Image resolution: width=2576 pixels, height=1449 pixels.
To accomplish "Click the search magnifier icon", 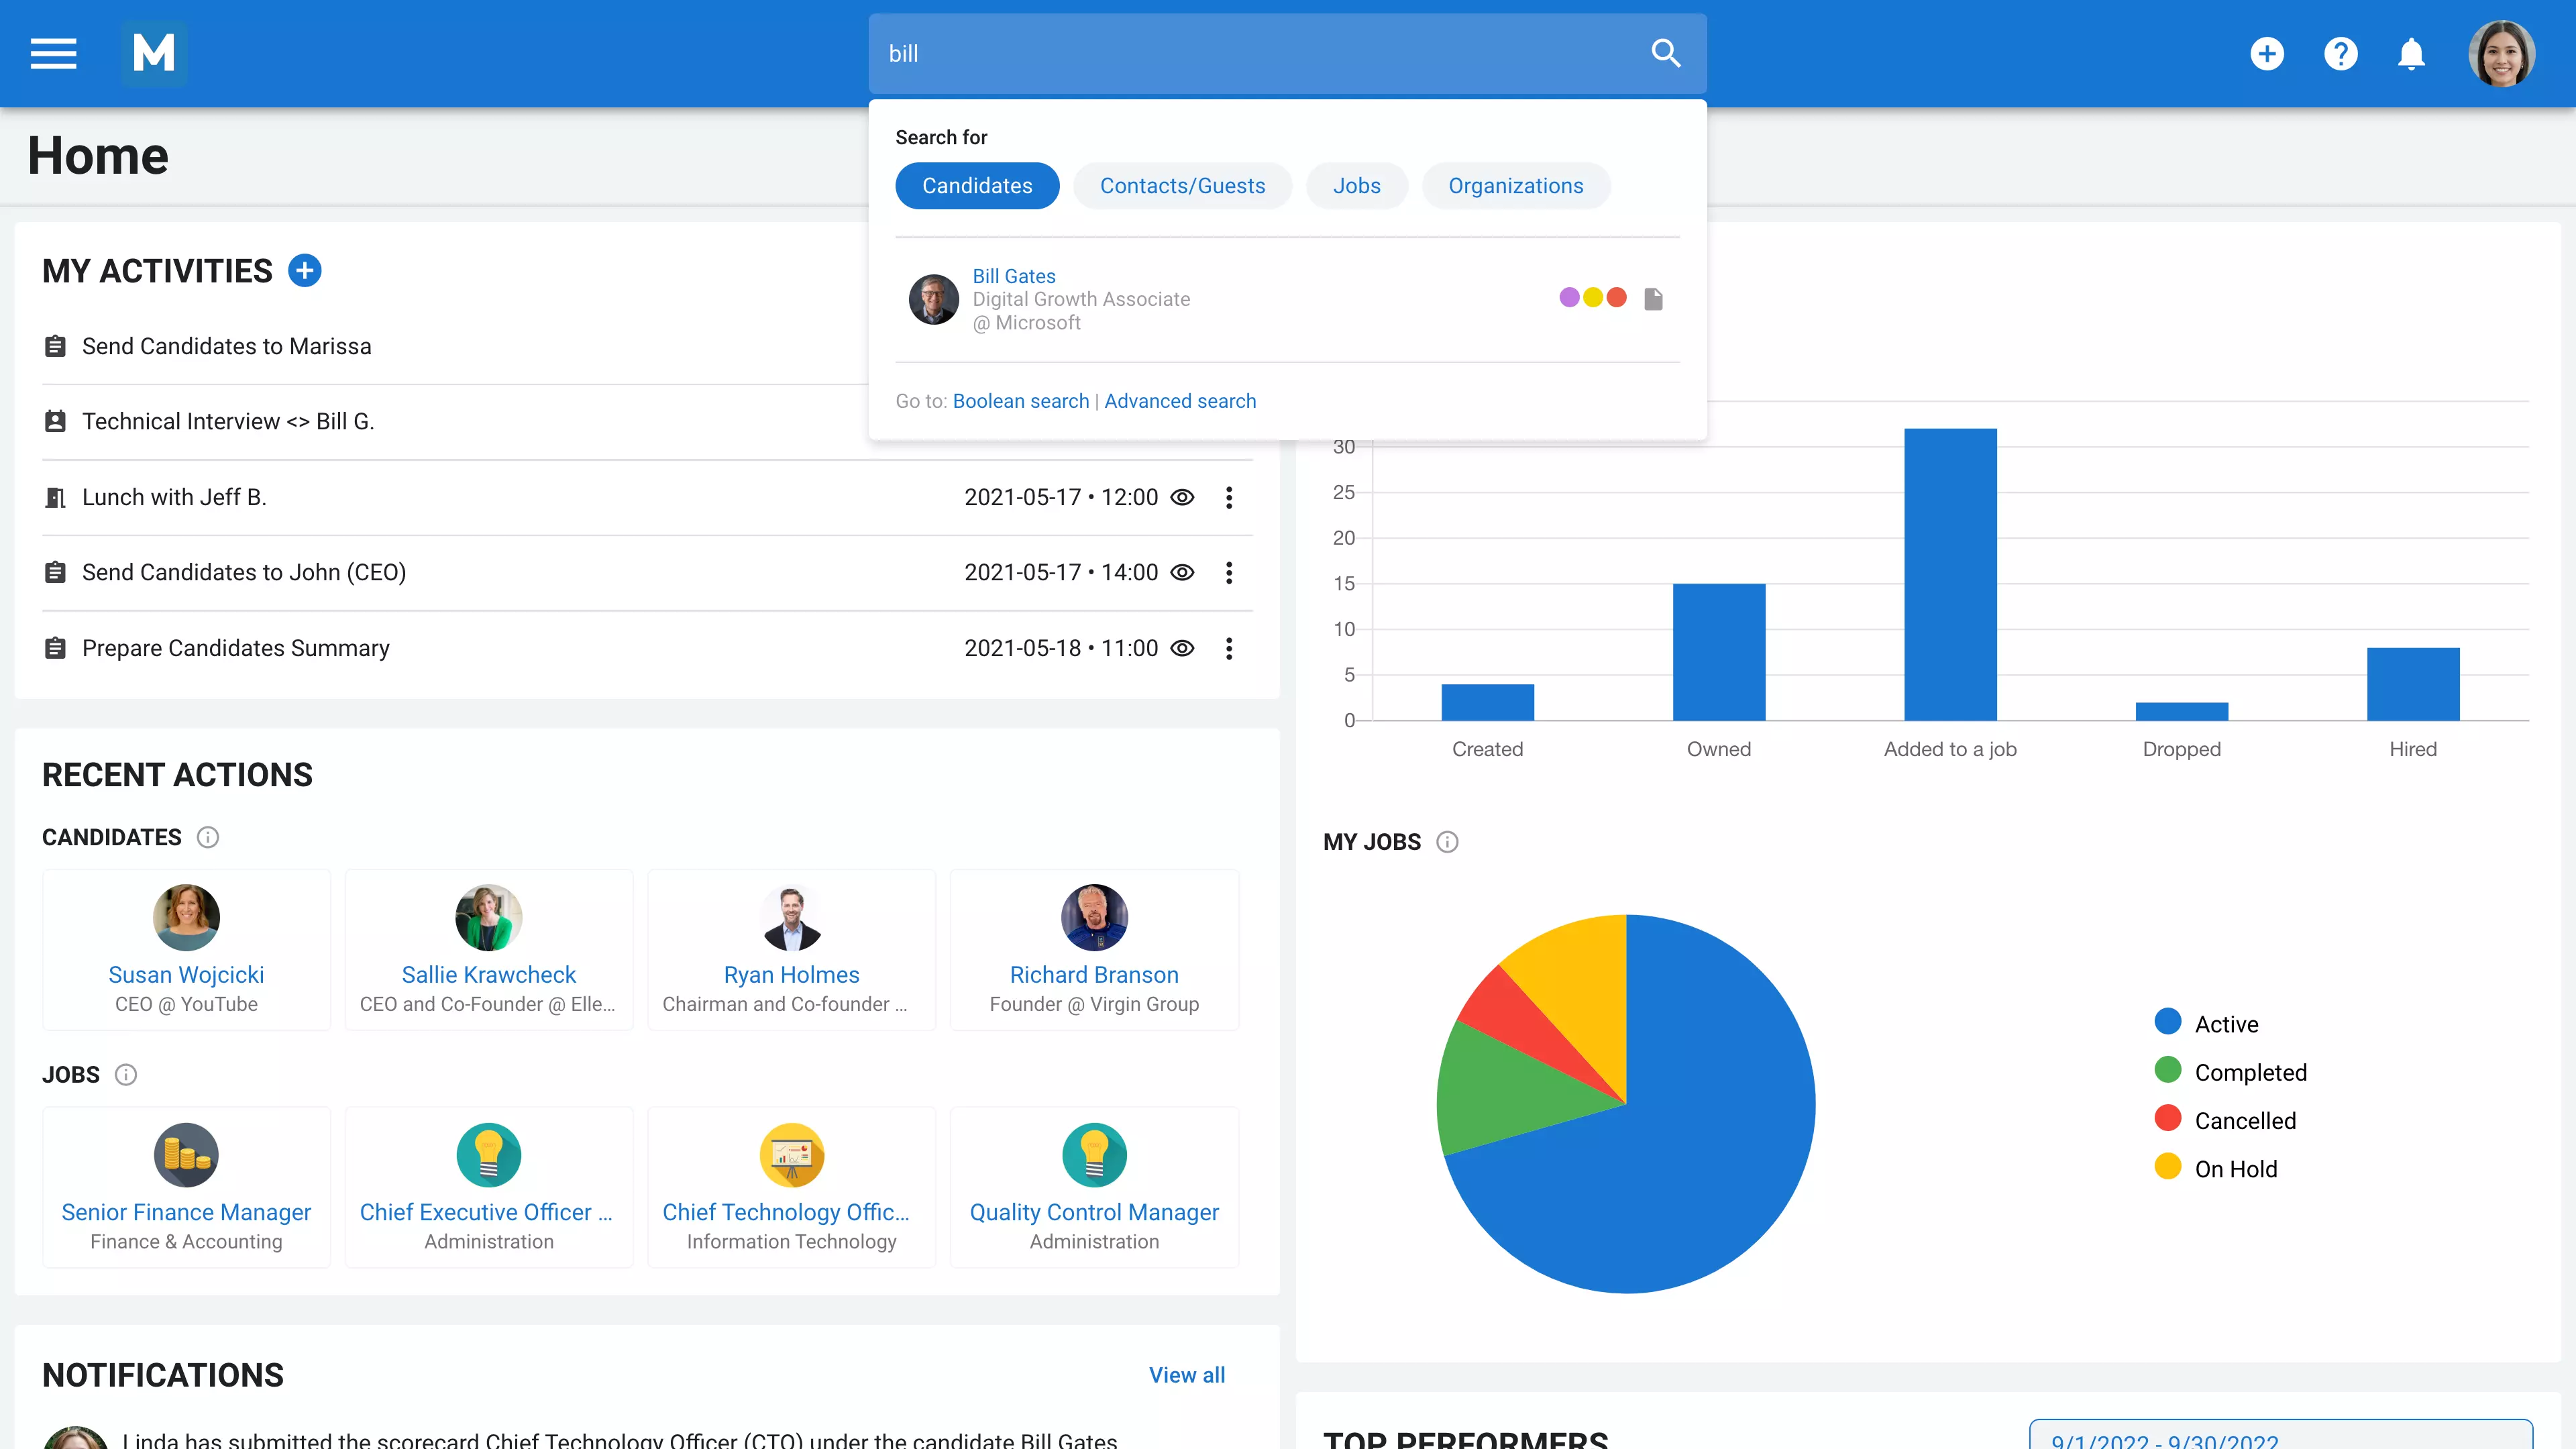I will (x=1665, y=53).
